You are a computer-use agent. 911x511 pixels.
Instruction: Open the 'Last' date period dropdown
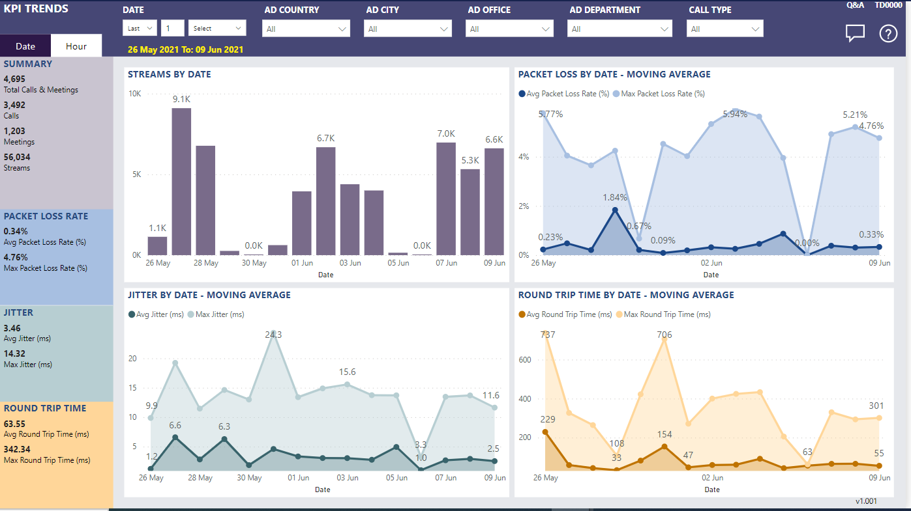[x=140, y=28]
